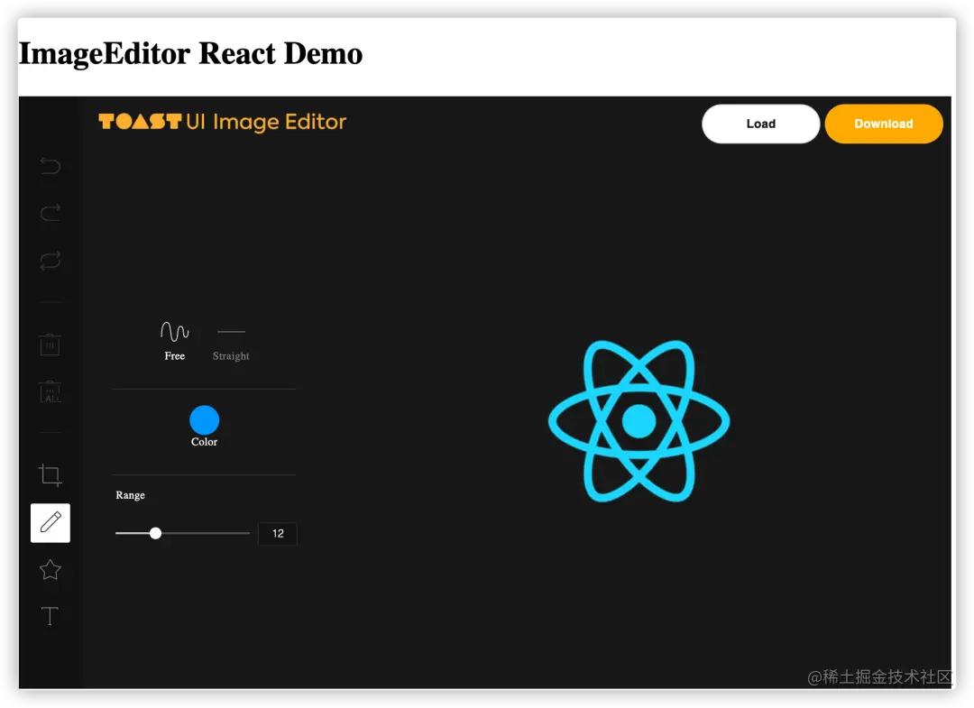This screenshot has height=708, width=974.
Task: Click the Range label text
Action: 131,495
